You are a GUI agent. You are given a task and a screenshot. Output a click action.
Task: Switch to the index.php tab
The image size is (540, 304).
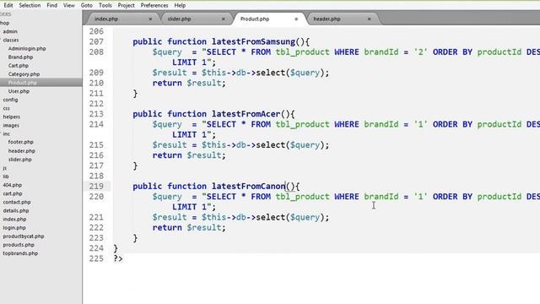[x=106, y=19]
